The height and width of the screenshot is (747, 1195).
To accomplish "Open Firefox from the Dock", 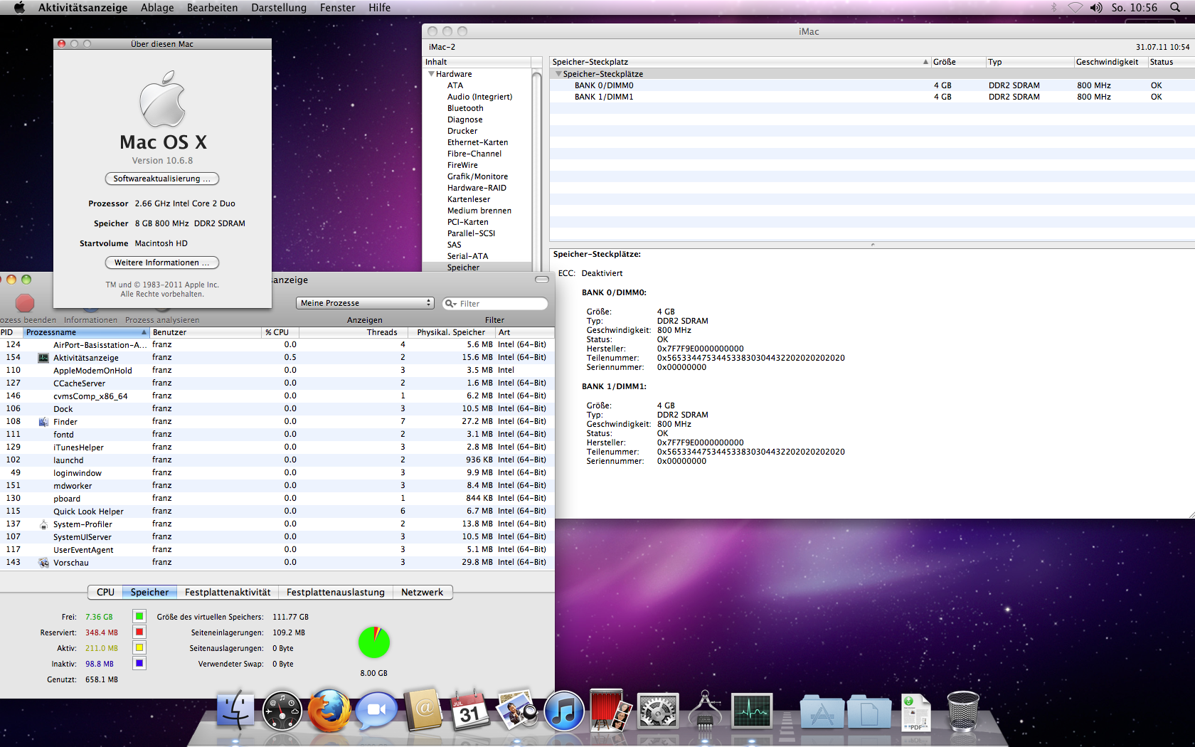I will point(329,711).
